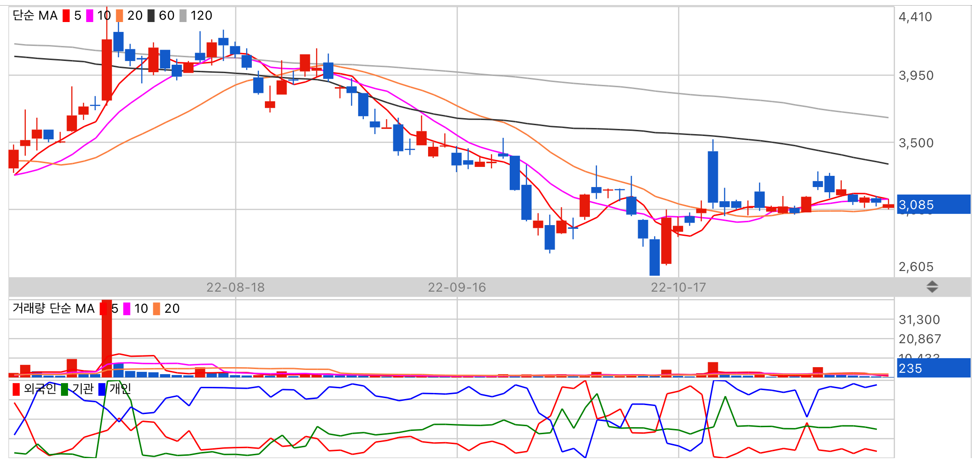The image size is (972, 467).
Task: Click the red 5-day MA legend swatch
Action: [66, 16]
